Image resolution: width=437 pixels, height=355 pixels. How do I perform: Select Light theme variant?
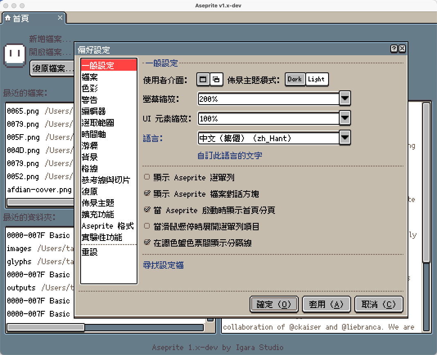pos(317,79)
